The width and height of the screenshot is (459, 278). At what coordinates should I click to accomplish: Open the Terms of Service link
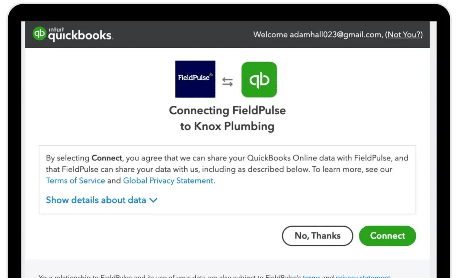pyautogui.click(x=75, y=181)
